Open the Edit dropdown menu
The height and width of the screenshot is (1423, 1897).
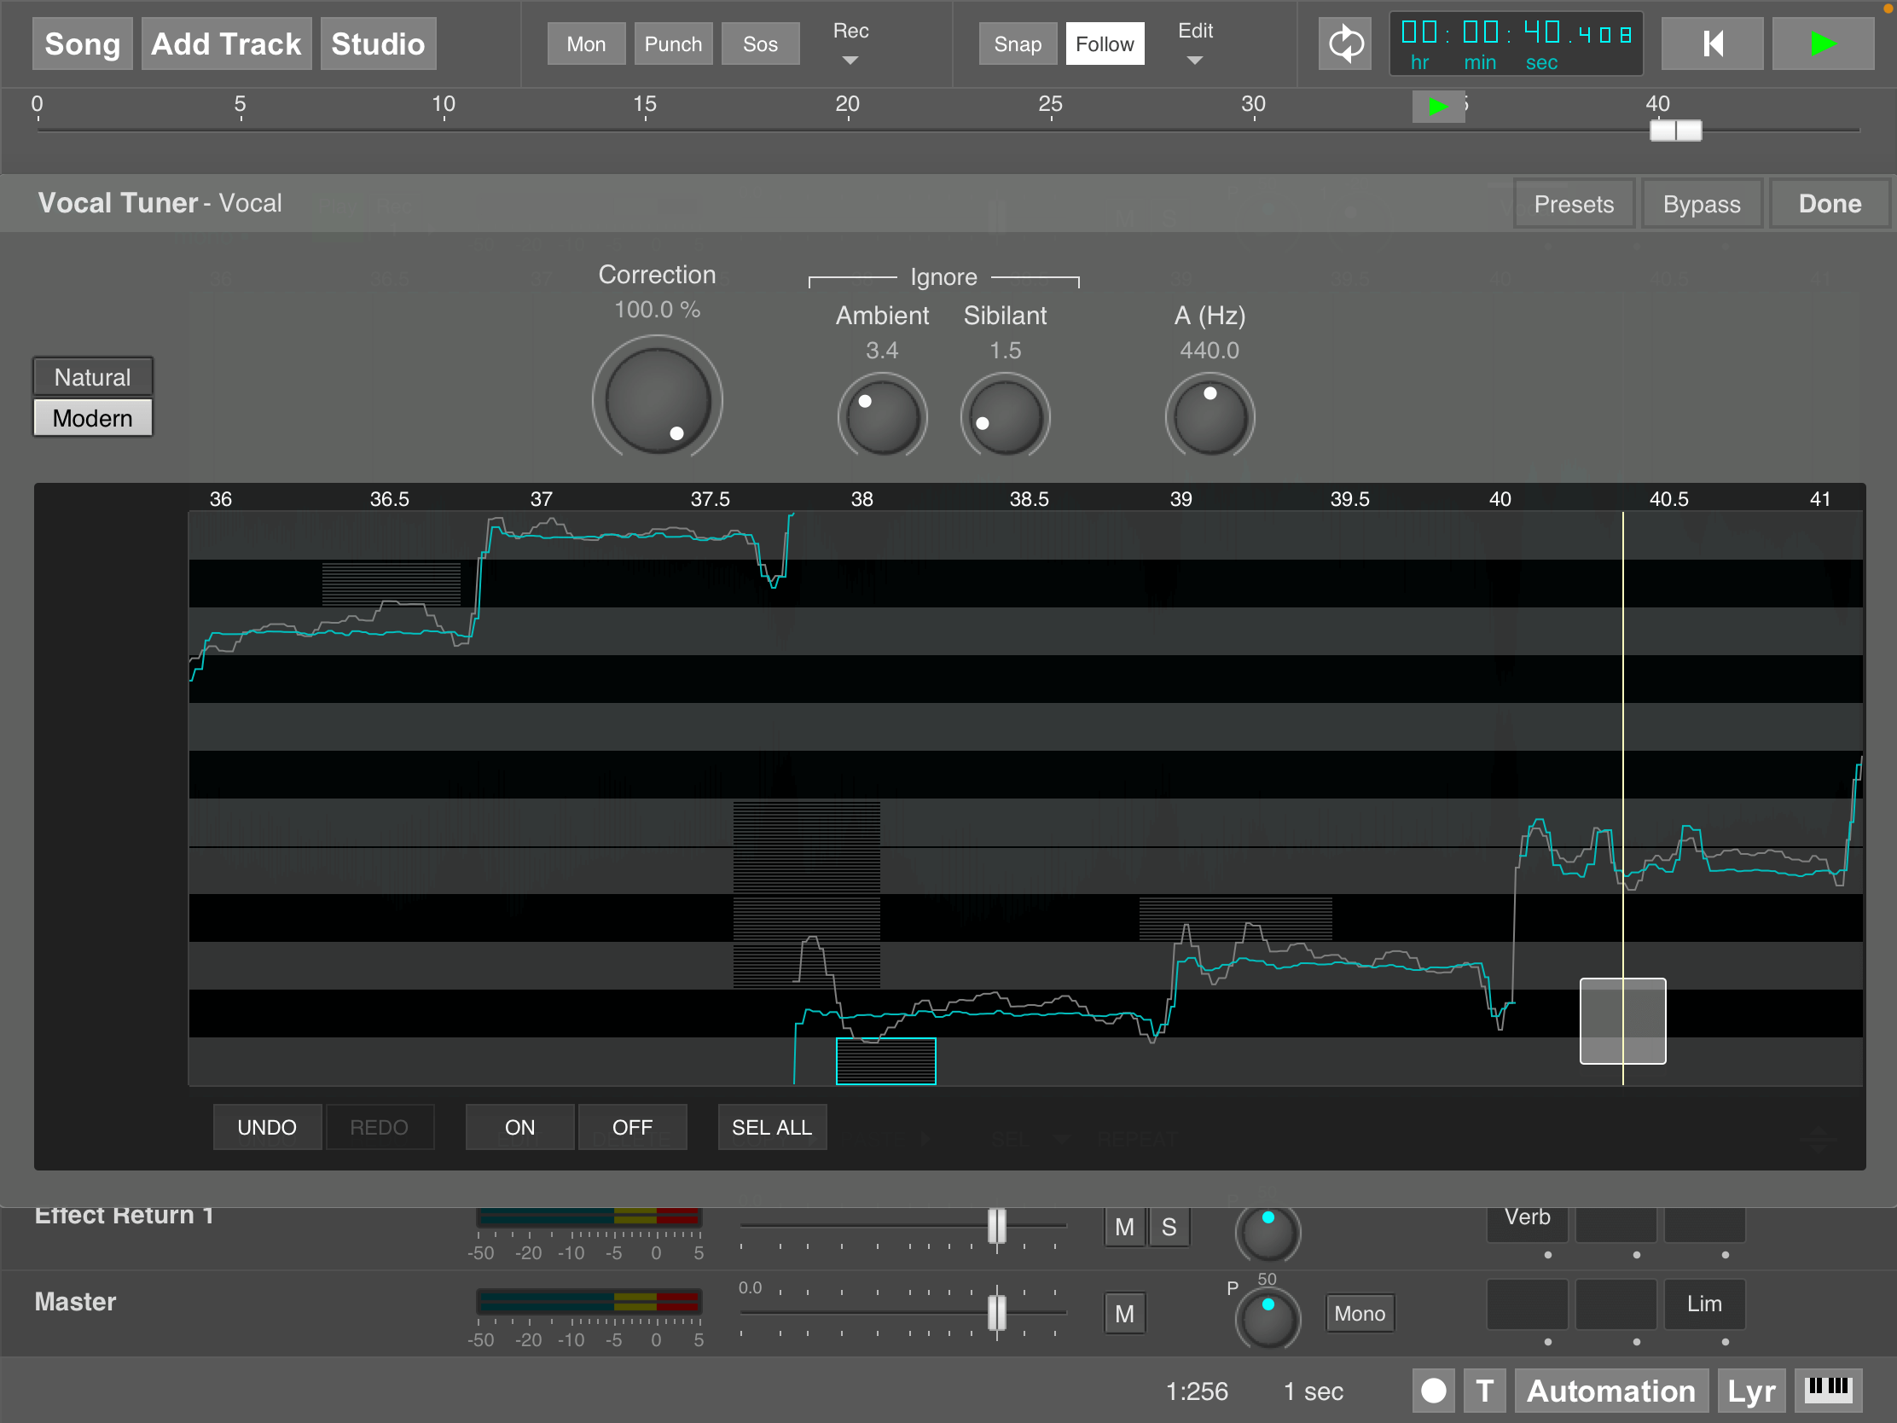point(1195,43)
